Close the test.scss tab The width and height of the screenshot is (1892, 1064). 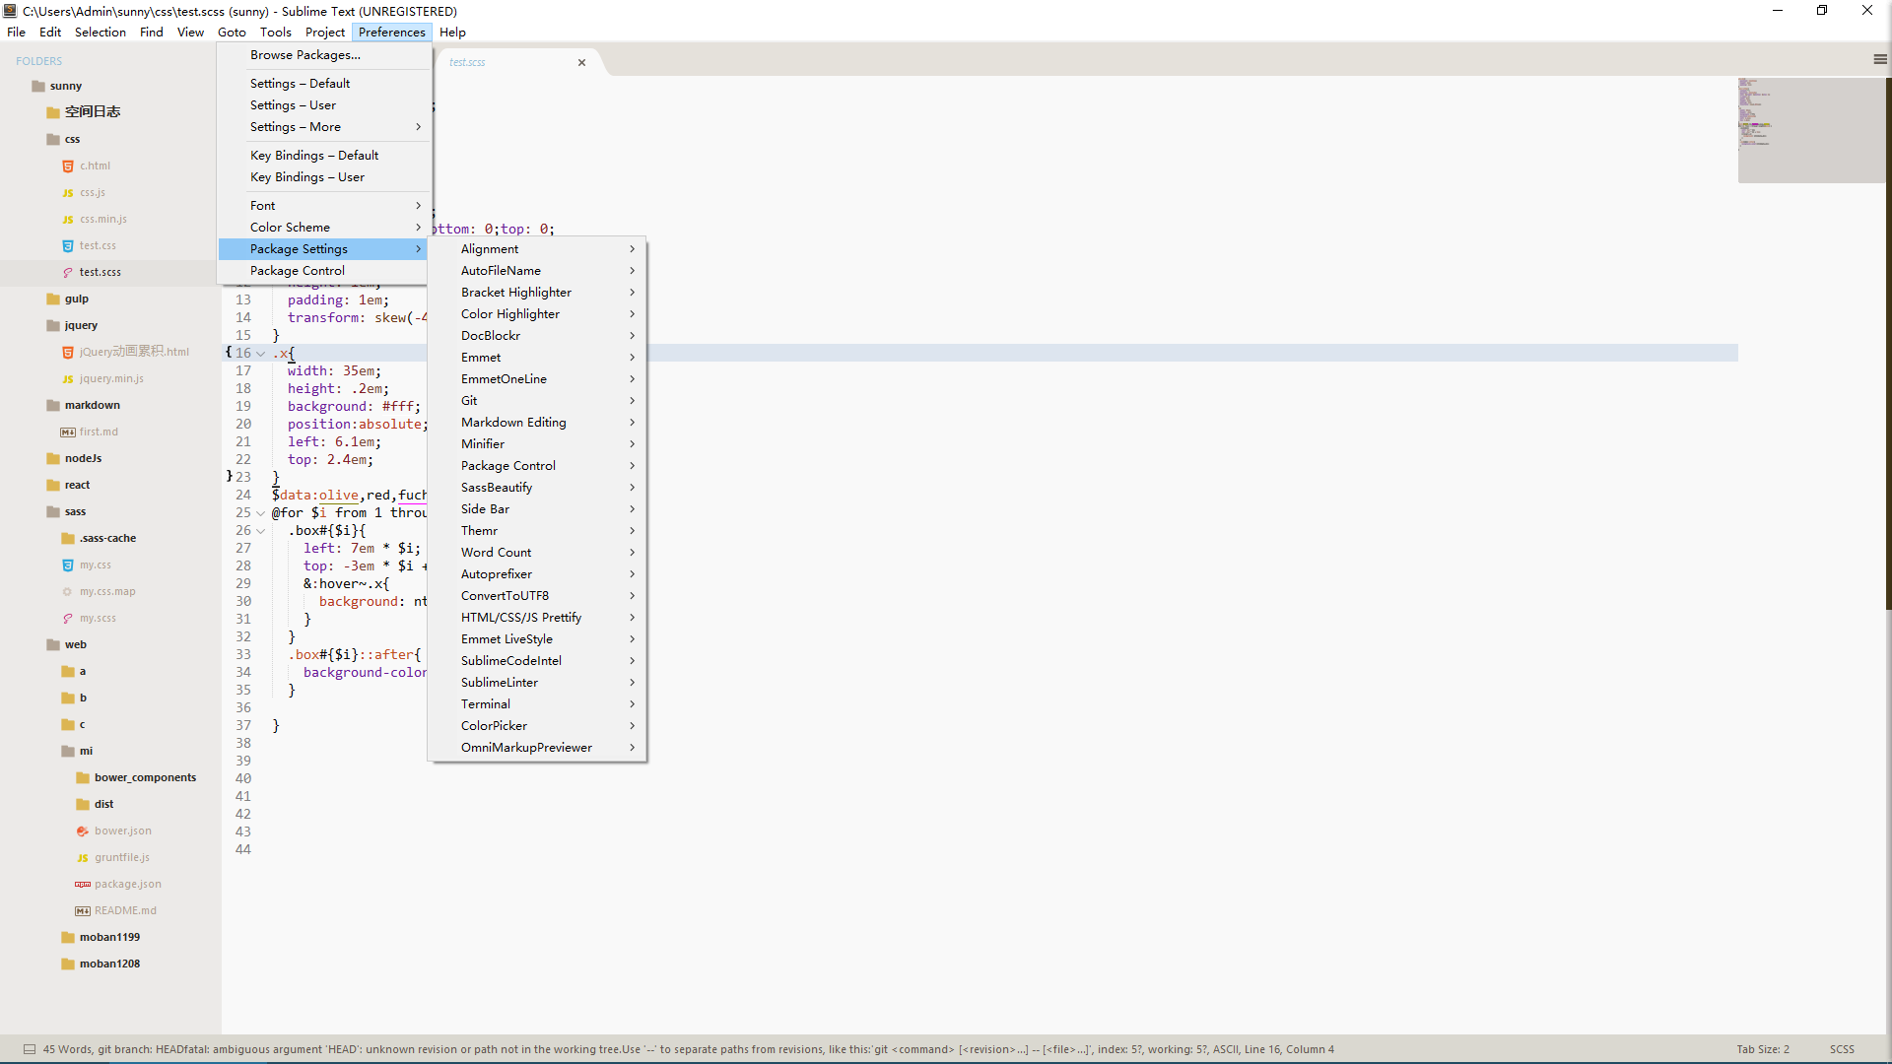(x=581, y=62)
